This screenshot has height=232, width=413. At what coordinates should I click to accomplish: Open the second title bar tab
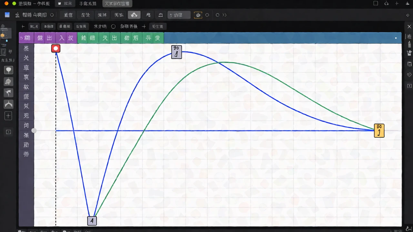click(65, 4)
